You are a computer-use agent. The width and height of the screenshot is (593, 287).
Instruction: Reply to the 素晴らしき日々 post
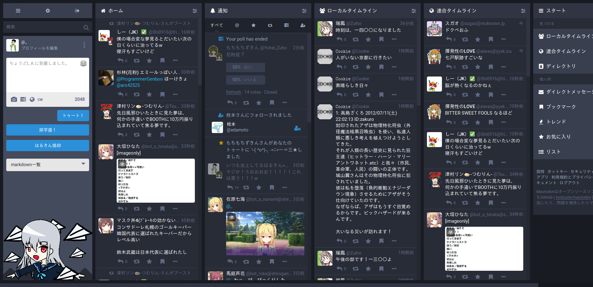click(x=339, y=95)
